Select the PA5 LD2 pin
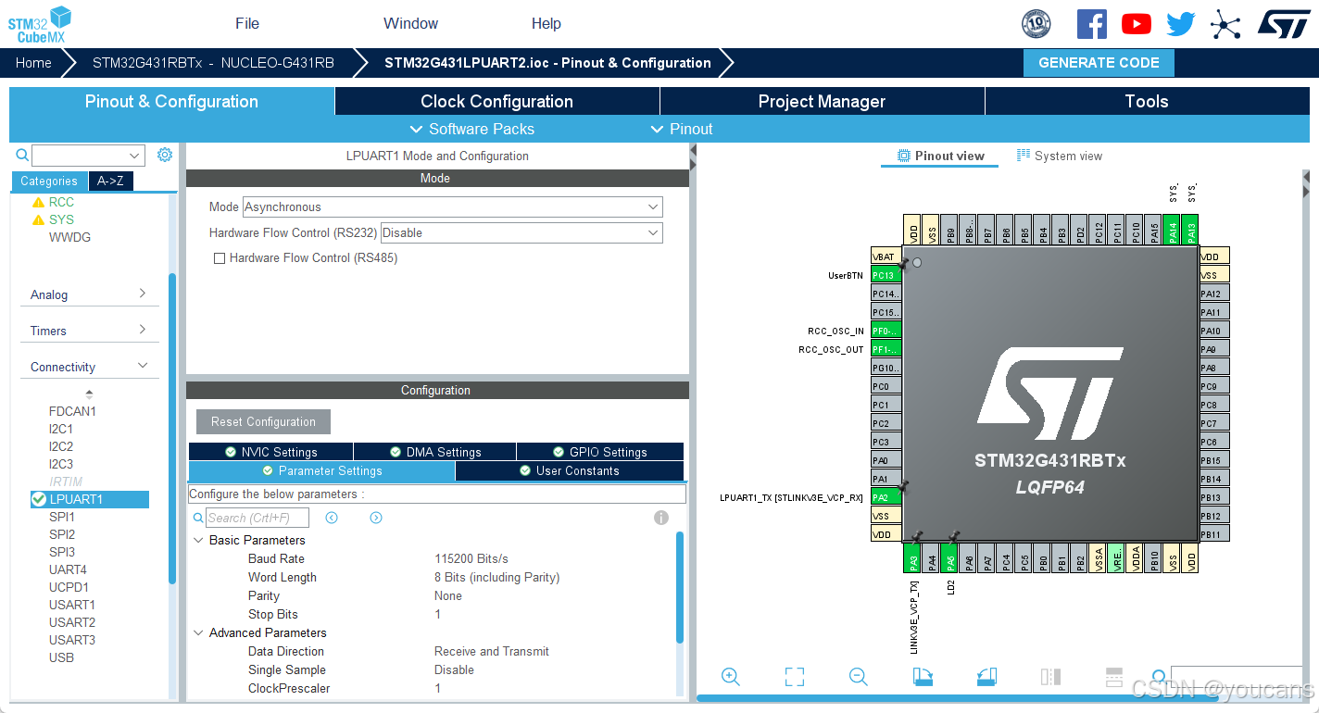The height and width of the screenshot is (713, 1319). pyautogui.click(x=949, y=557)
